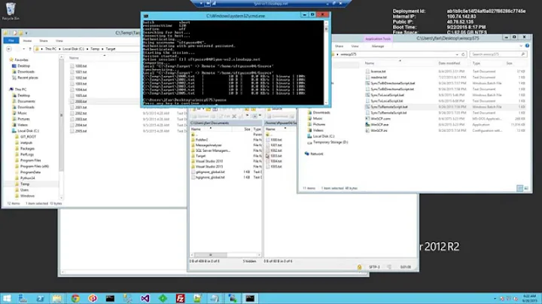Select file 2000.txt in Target folder
Viewport: 542px width, 304px height.
click(x=81, y=102)
